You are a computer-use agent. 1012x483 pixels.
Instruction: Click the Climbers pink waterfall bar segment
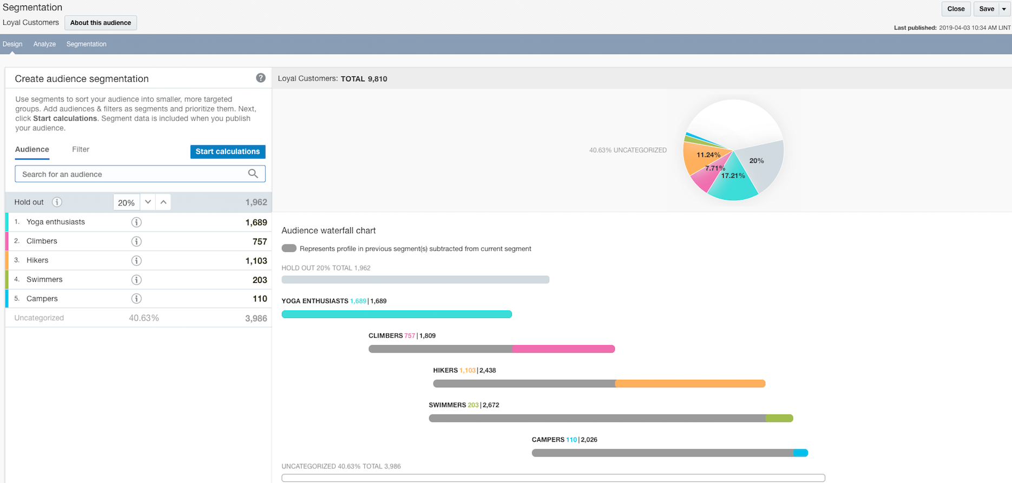pyautogui.click(x=563, y=349)
